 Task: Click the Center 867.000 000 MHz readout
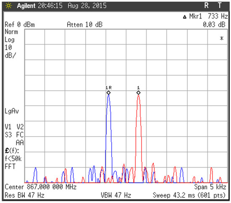point(41,187)
